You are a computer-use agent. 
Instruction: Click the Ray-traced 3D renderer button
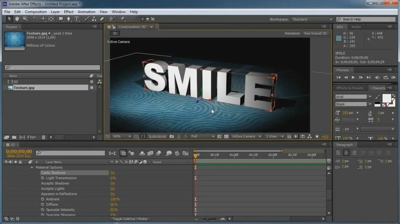(315, 33)
